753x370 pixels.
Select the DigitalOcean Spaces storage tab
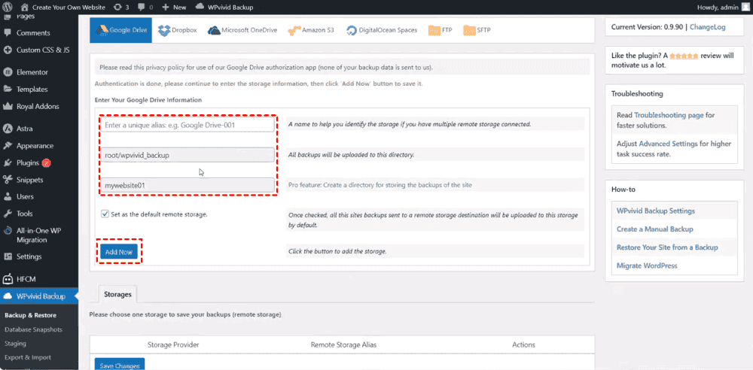[x=382, y=30]
